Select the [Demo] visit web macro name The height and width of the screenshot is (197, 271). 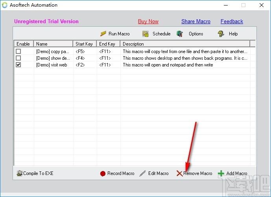pos(52,65)
